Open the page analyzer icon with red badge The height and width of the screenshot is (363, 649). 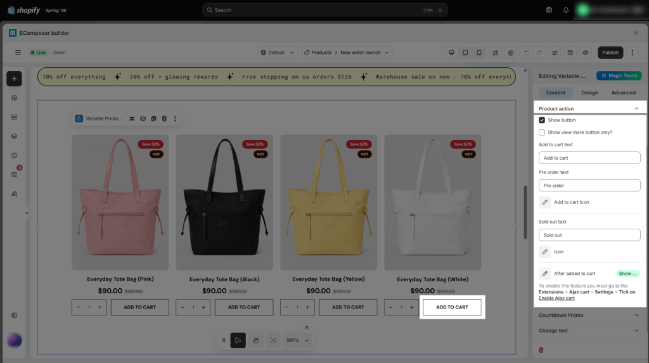(14, 175)
